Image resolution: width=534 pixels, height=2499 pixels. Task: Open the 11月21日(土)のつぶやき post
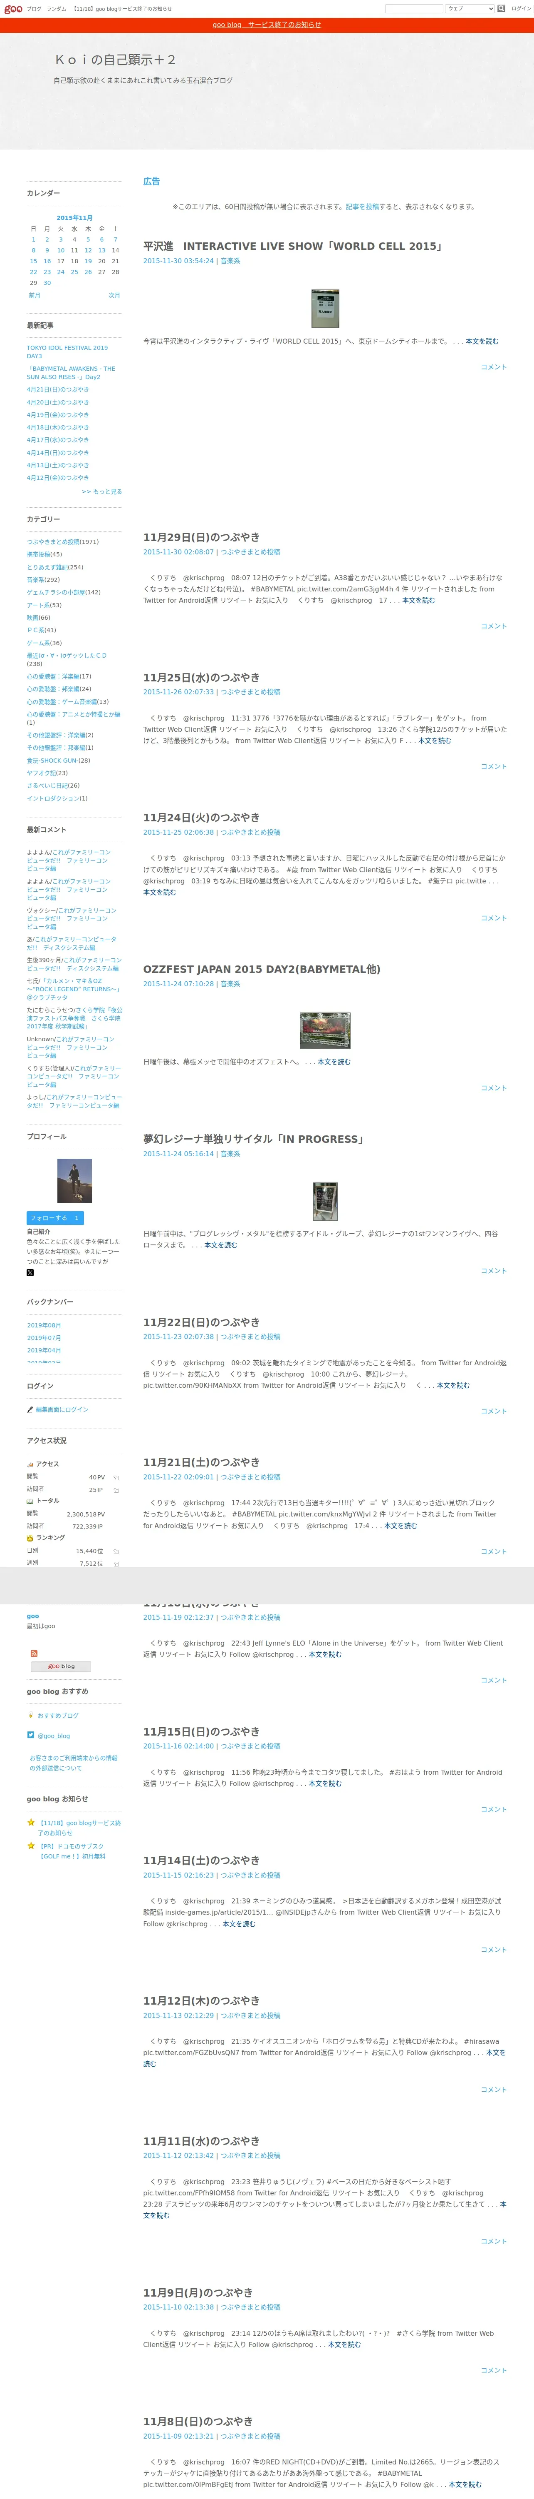click(x=202, y=1462)
